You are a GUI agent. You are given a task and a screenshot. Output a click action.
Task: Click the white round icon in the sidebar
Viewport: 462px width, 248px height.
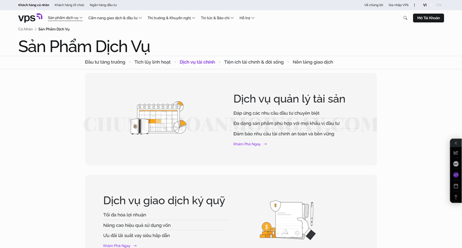tap(456, 164)
